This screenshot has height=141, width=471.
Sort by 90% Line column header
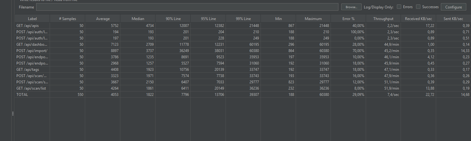[173, 19]
